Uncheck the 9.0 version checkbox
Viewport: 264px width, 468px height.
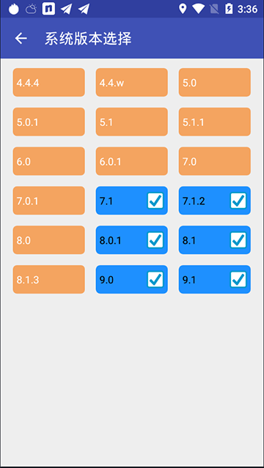click(155, 279)
